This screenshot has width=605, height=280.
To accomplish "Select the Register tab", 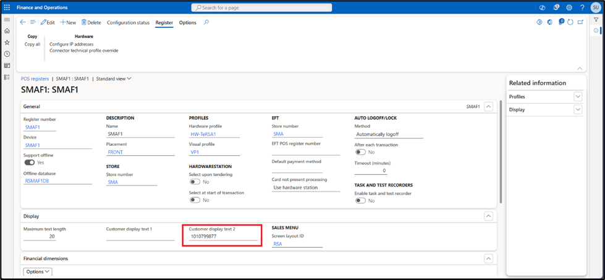I will [164, 22].
